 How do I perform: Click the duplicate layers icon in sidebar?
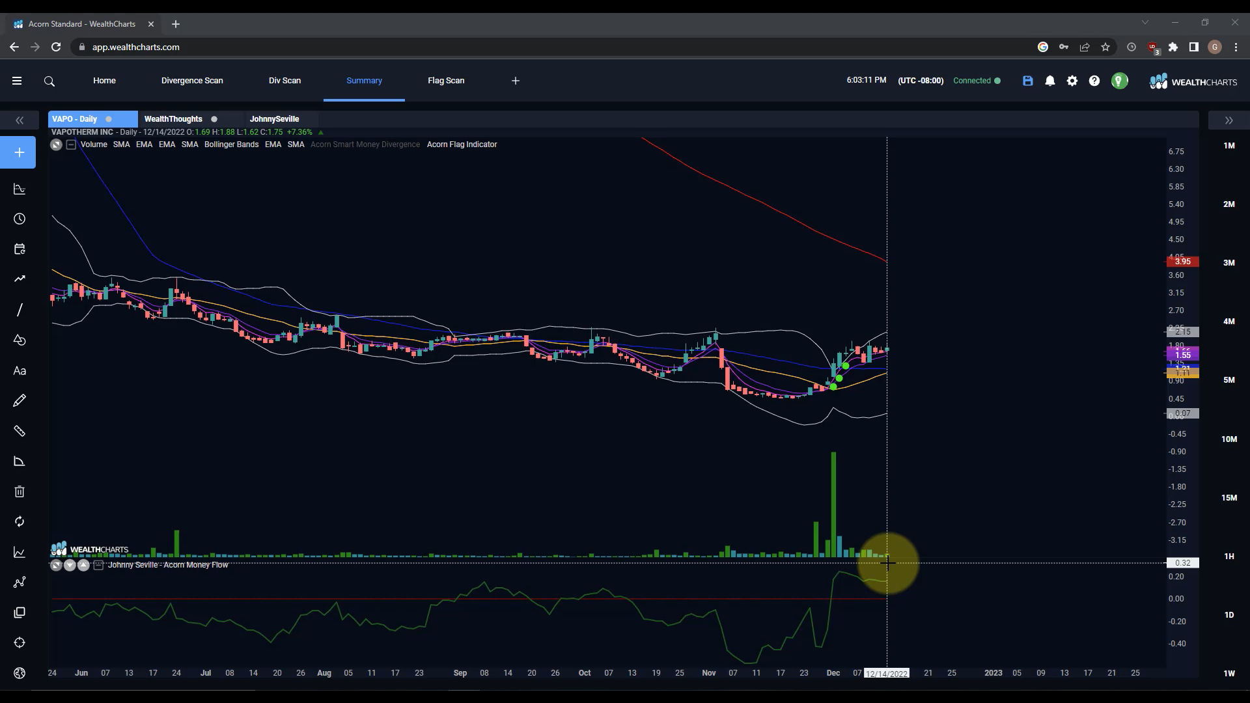[20, 613]
